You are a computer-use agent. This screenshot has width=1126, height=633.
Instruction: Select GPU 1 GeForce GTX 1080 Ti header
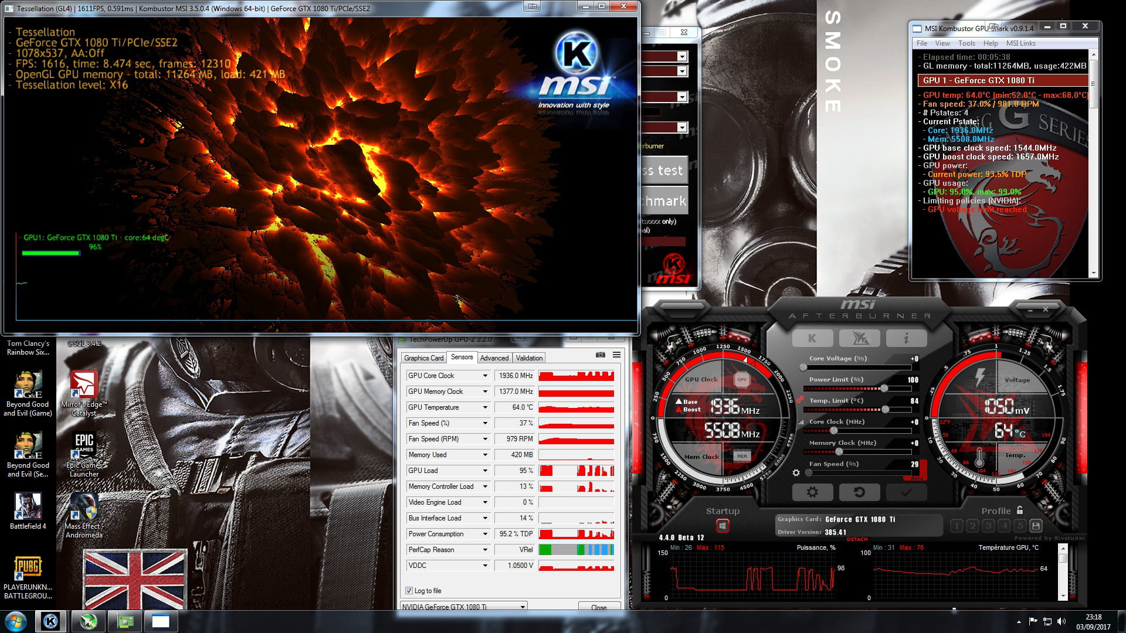[1003, 80]
